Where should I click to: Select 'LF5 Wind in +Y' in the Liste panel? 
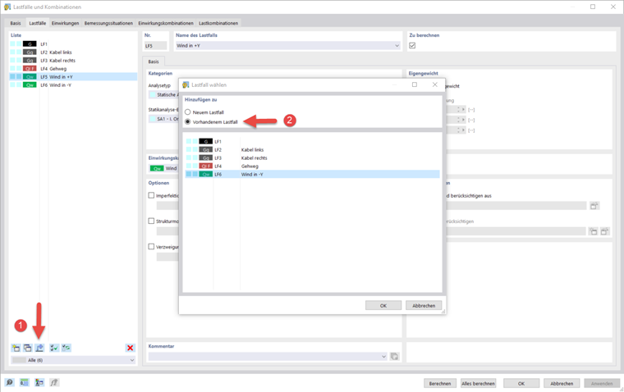point(73,77)
